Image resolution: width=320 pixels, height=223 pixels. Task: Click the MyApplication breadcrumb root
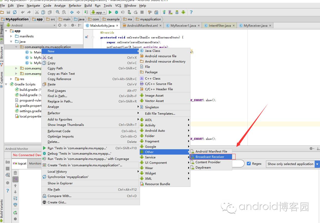[x=15, y=19]
